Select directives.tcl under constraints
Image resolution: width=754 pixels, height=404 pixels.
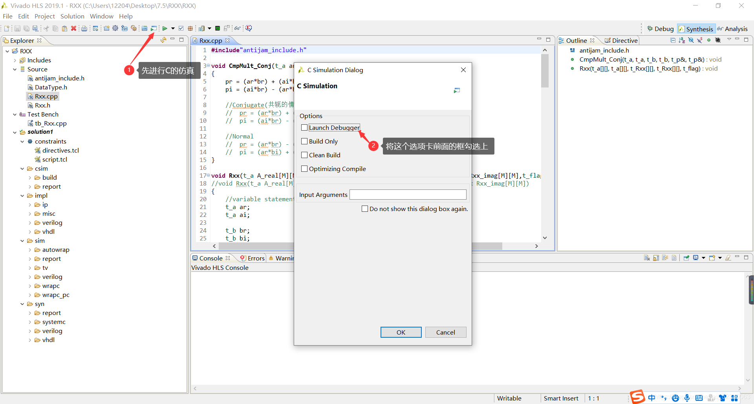(60, 150)
